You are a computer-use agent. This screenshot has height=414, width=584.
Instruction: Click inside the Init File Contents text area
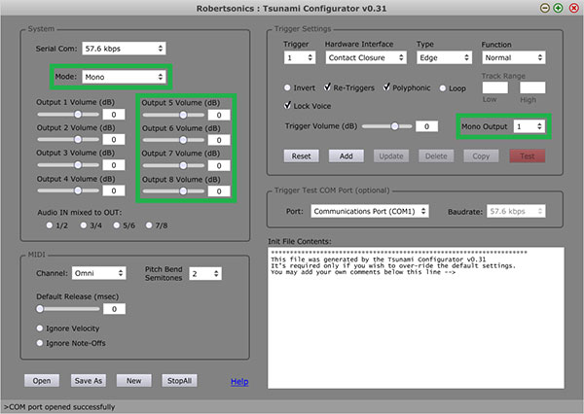416,318
